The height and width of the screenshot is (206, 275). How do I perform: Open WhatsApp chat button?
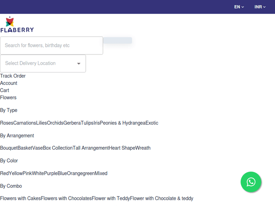pos(251,182)
